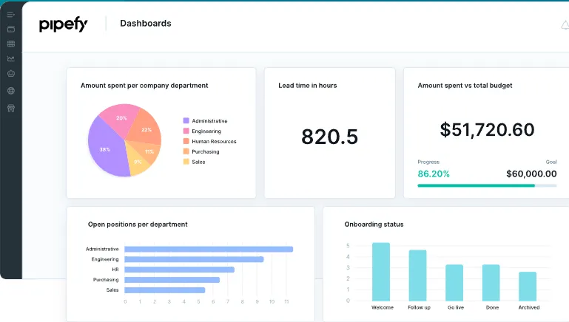
Task: Click the budget progress bar
Action: point(487,186)
